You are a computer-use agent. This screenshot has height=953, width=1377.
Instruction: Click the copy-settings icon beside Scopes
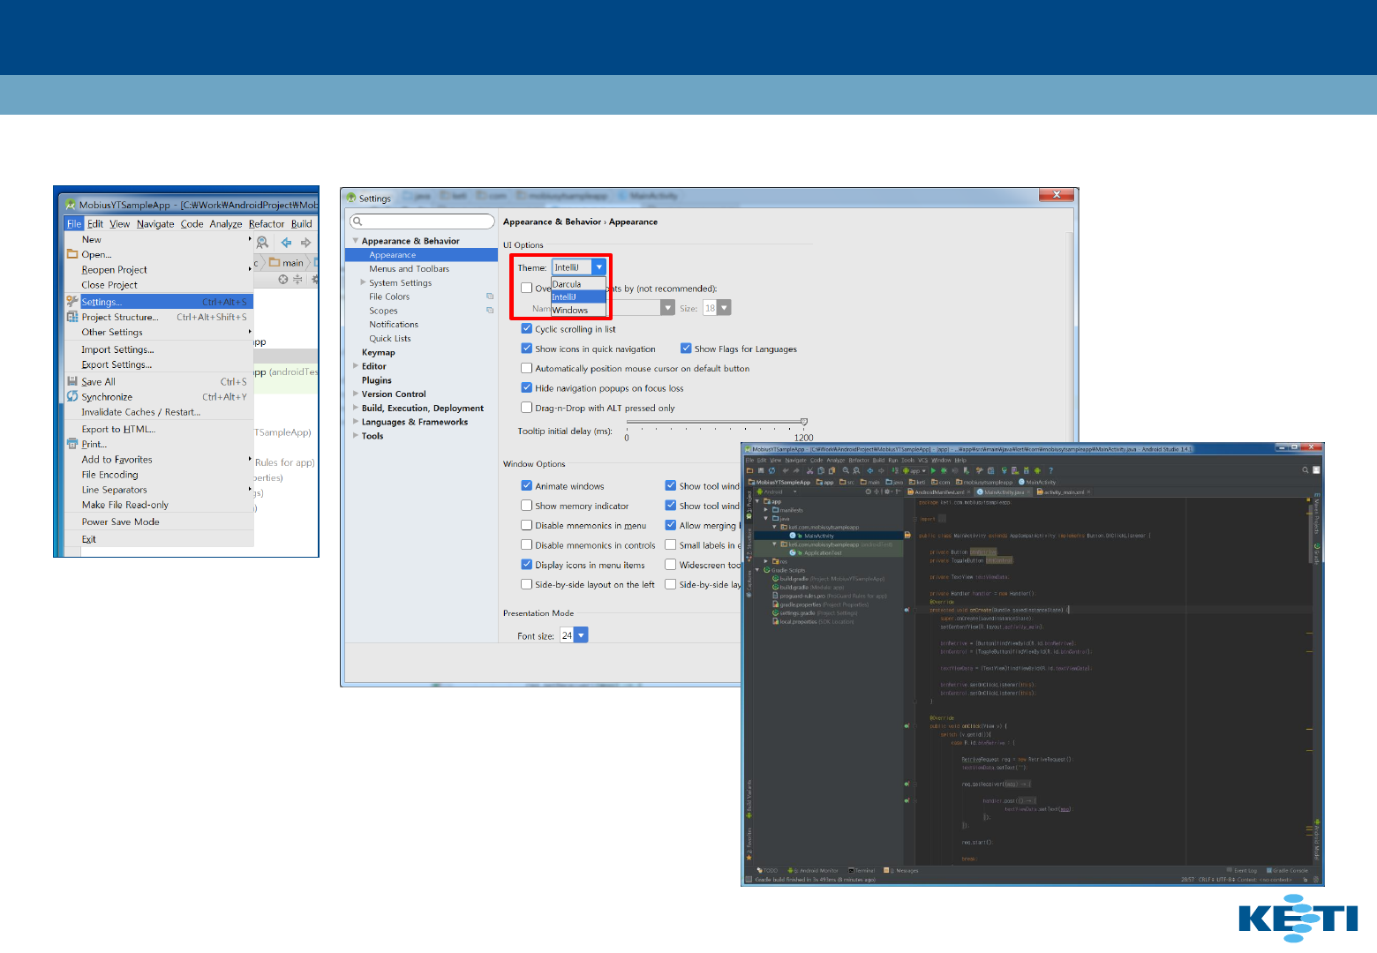(490, 311)
